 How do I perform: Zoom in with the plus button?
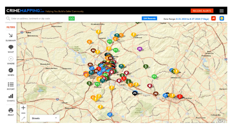23,108
